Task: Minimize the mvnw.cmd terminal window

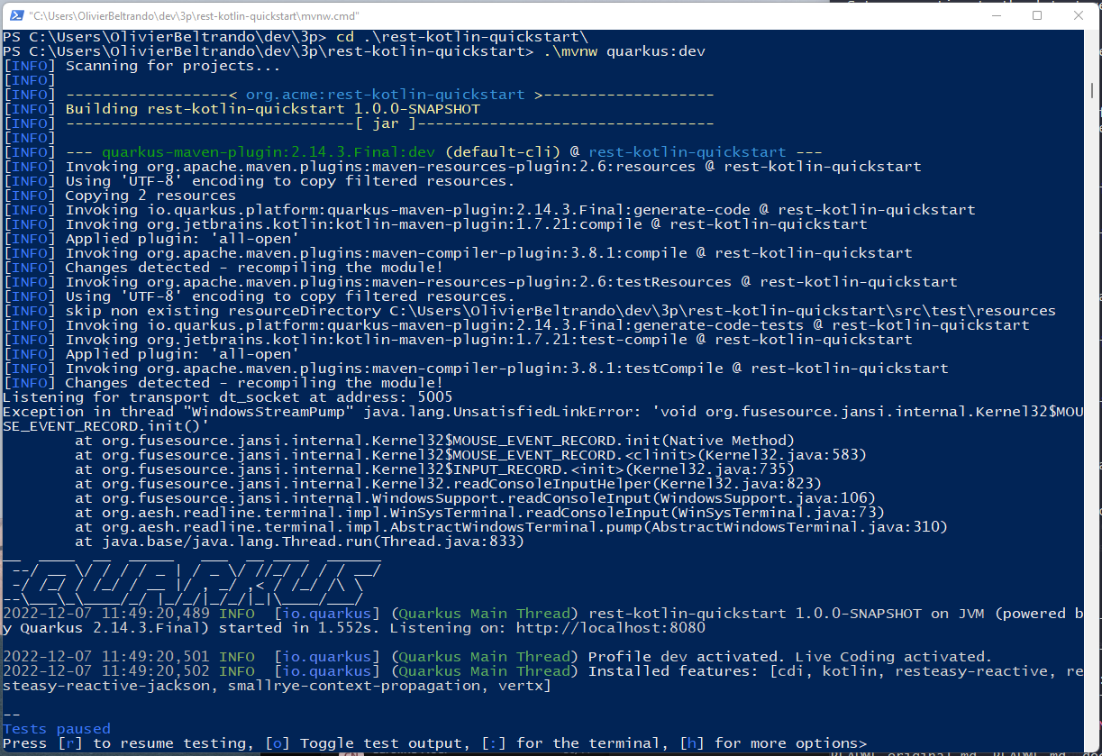Action: click(x=997, y=15)
